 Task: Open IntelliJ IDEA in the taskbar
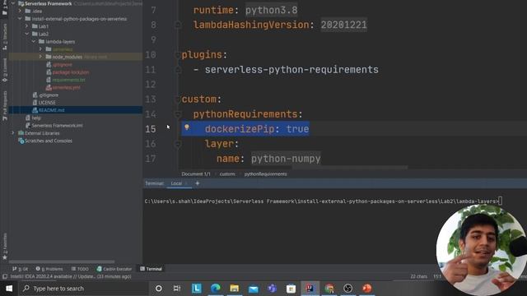310,289
